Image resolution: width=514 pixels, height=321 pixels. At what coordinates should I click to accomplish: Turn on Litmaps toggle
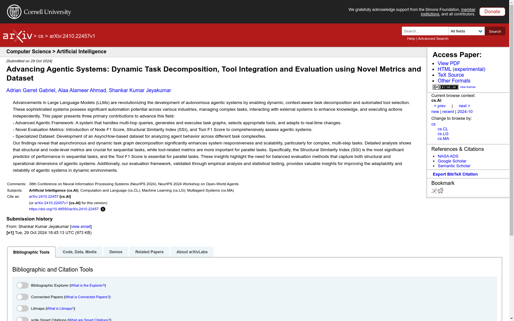tap(22, 308)
